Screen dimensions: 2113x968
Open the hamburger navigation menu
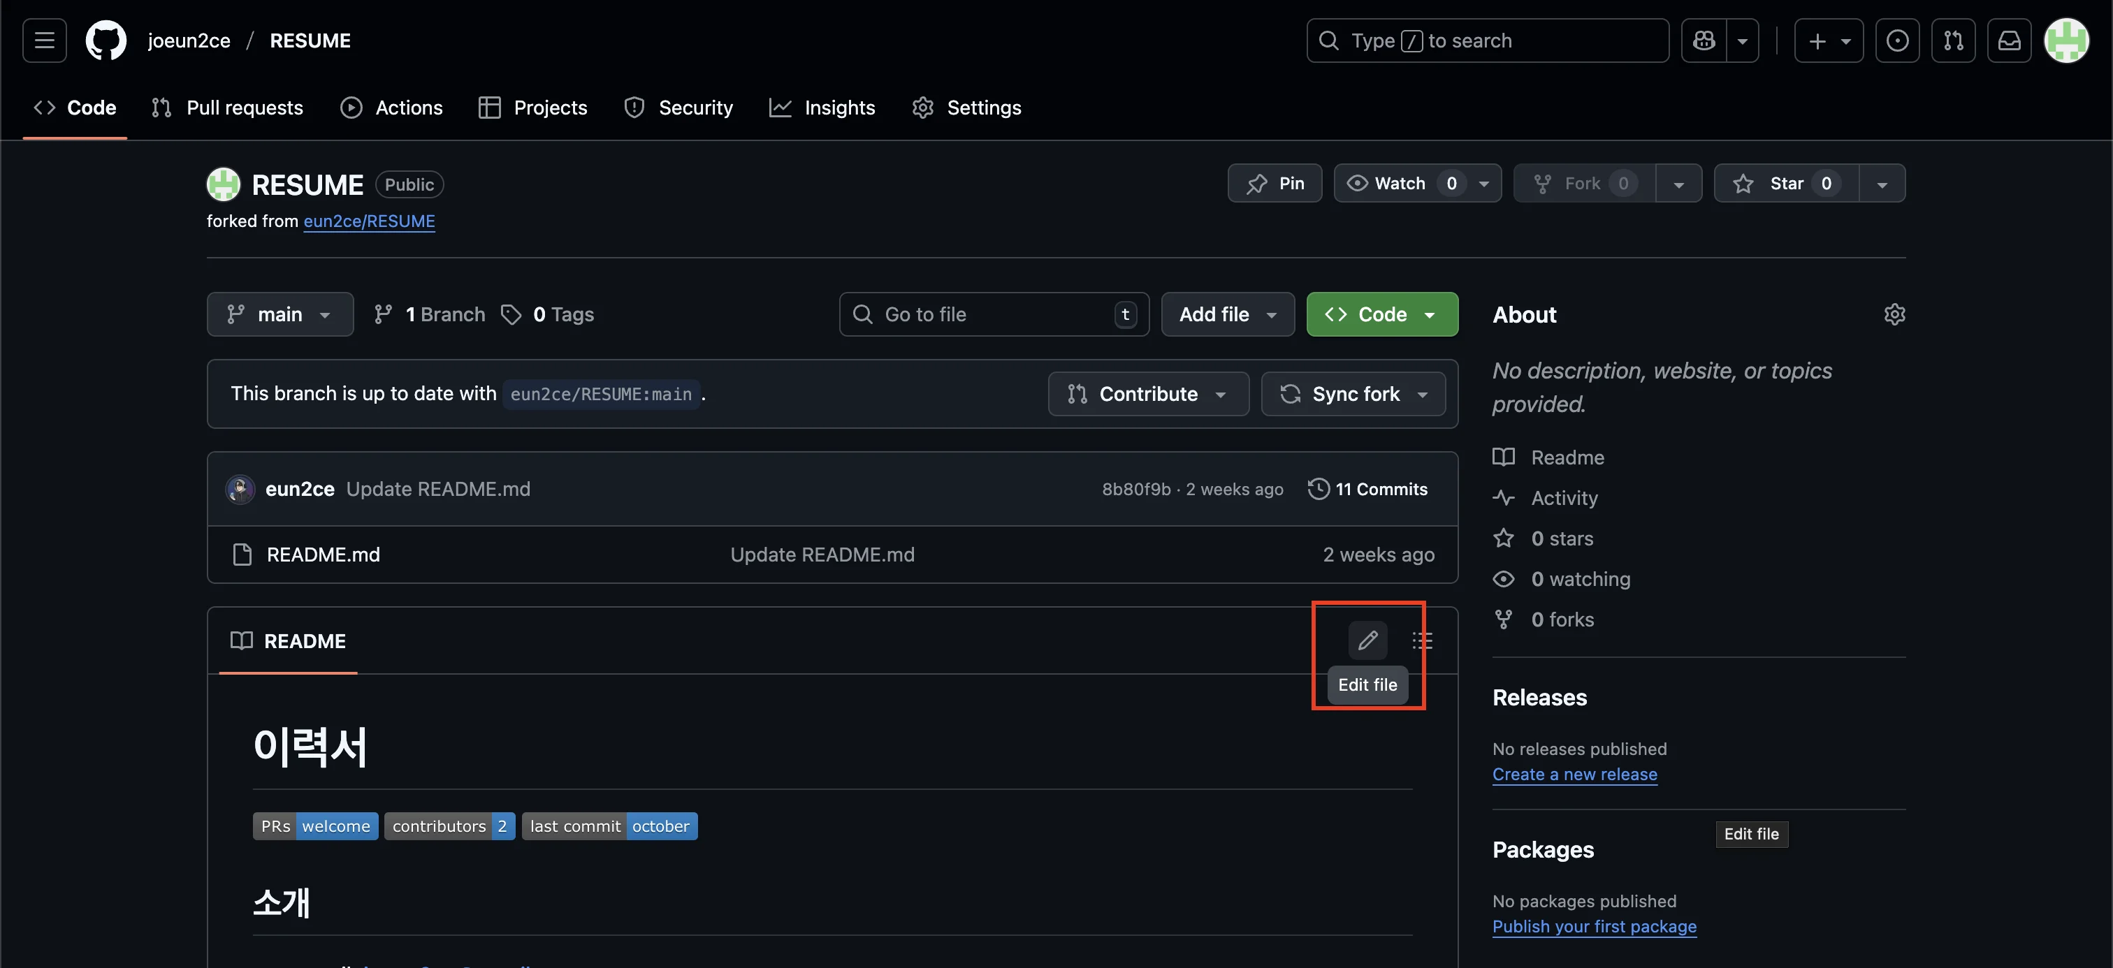click(x=44, y=41)
